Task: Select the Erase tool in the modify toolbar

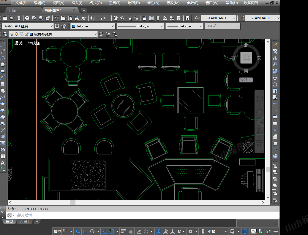Action: point(275,45)
